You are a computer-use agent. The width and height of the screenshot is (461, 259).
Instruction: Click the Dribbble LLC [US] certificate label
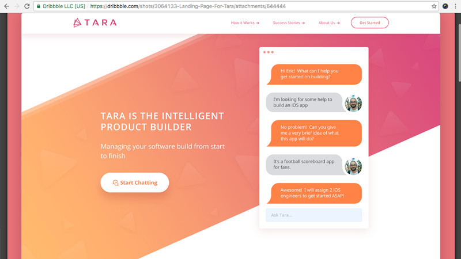coord(64,6)
